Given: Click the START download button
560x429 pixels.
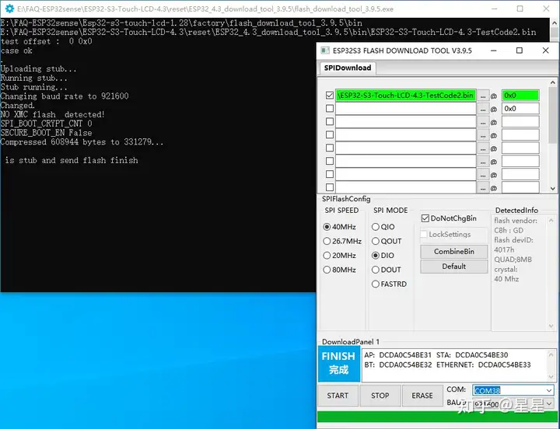Looking at the screenshot, I should point(338,396).
